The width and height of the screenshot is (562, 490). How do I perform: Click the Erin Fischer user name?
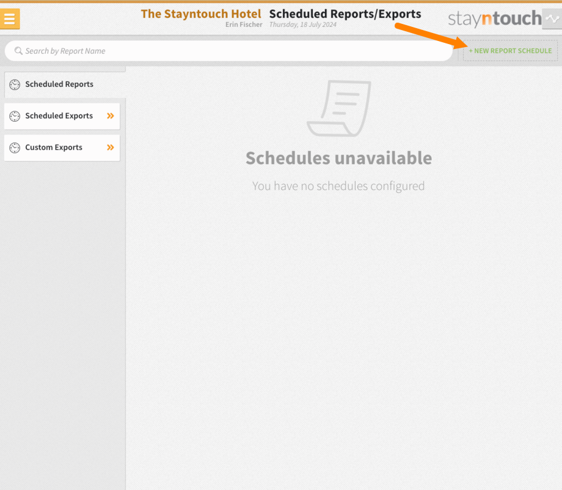pyautogui.click(x=244, y=24)
